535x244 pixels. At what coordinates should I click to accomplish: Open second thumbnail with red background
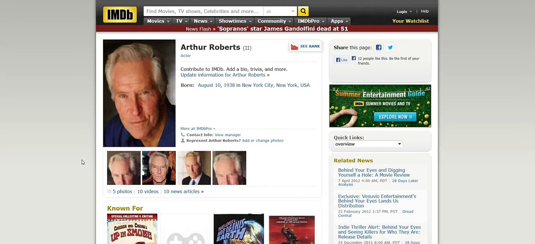[159, 168]
